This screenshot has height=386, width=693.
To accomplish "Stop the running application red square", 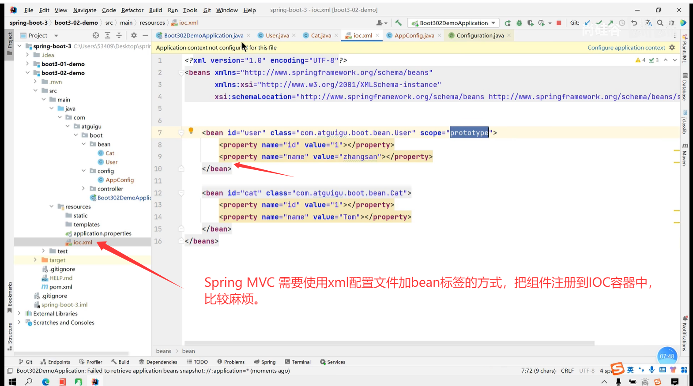I will click(559, 23).
